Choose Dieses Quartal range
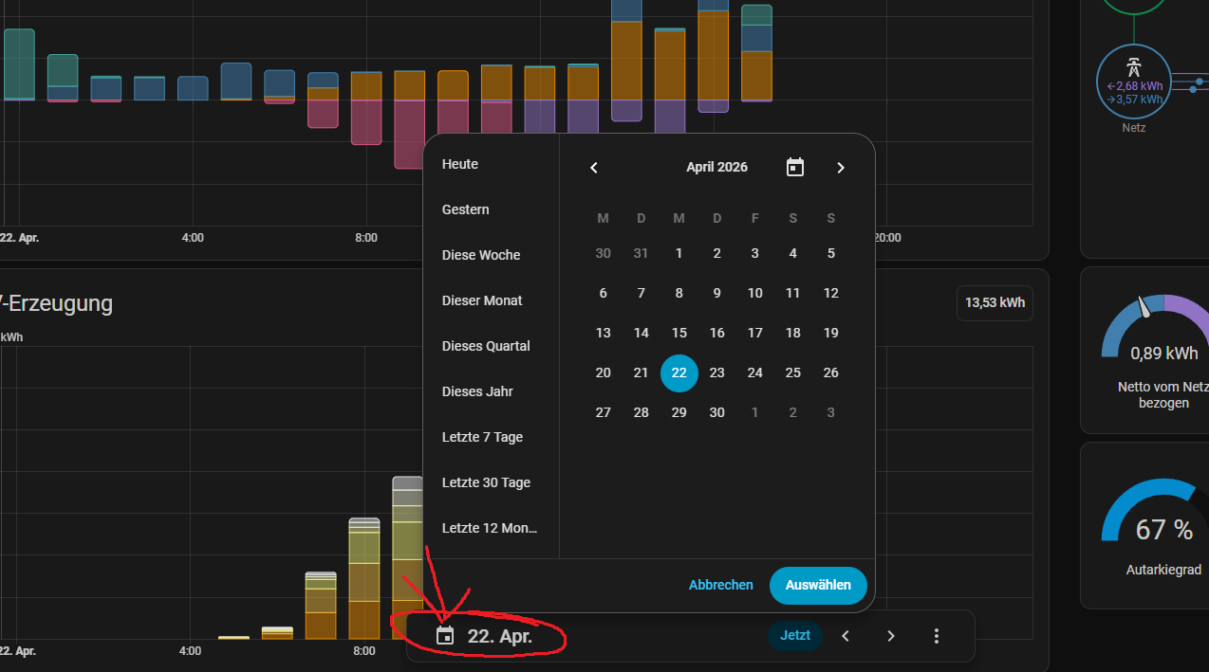The image size is (1209, 672). [486, 346]
